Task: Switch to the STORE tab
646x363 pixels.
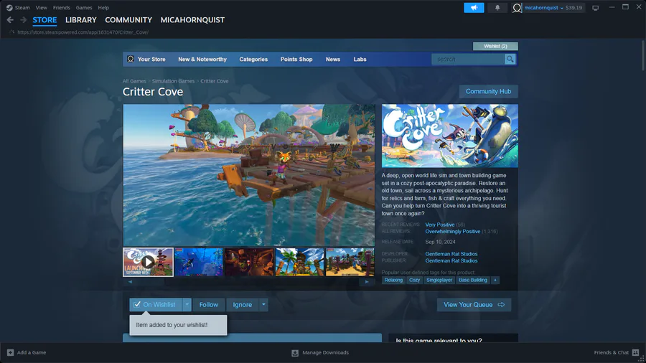Action: [45, 20]
